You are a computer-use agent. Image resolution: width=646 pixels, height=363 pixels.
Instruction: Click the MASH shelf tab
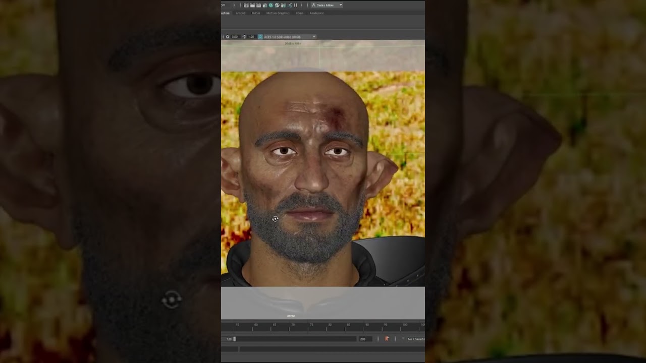pyautogui.click(x=256, y=13)
